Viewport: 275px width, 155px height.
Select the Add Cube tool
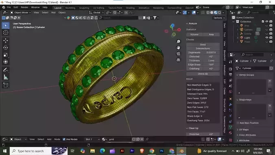6,85
